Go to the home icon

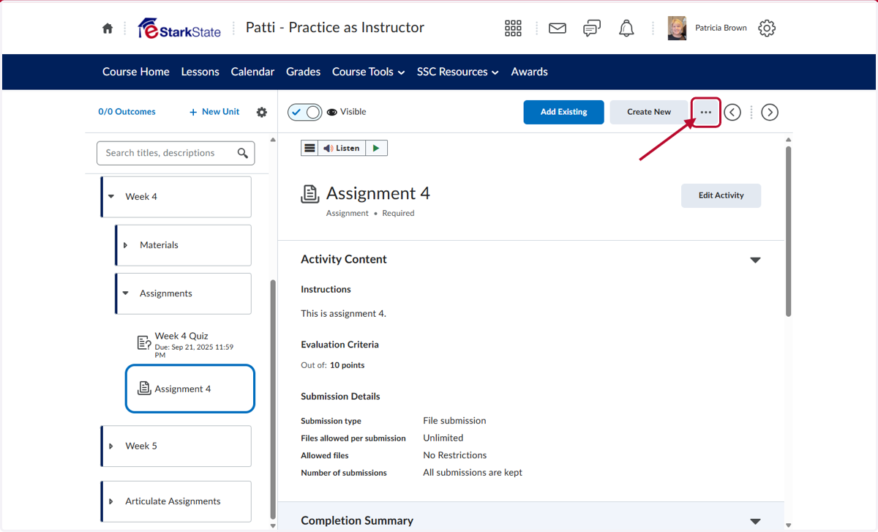(x=108, y=29)
